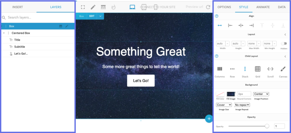Choose align horizontal center icon
The height and width of the screenshot is (133, 291).
[241, 25]
